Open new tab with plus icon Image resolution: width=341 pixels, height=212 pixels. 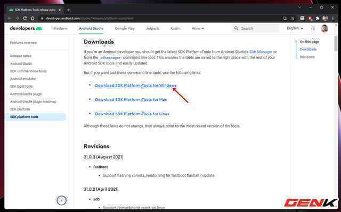click(x=69, y=10)
